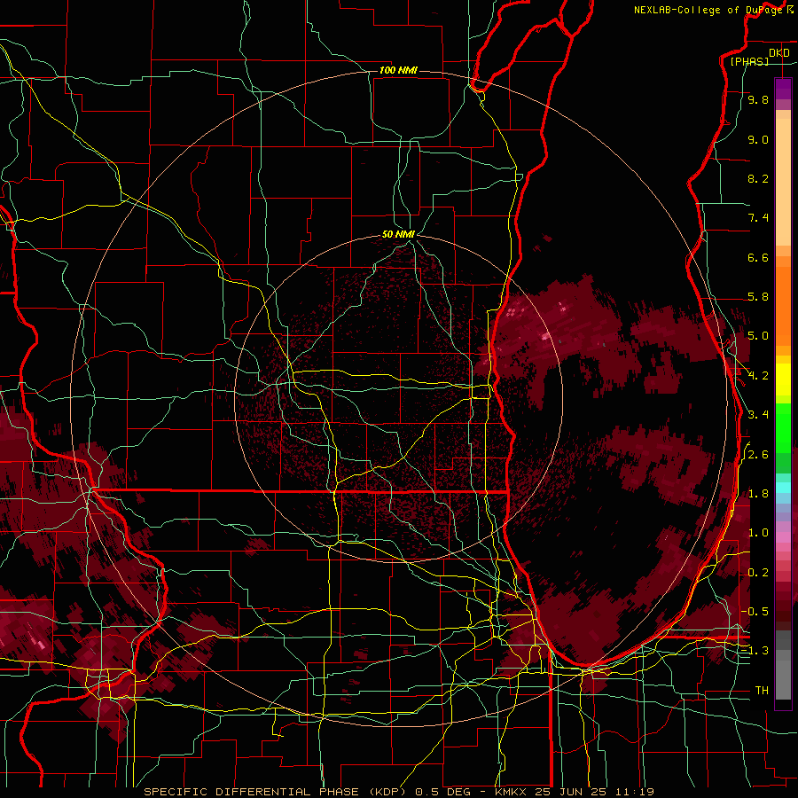Image resolution: width=798 pixels, height=798 pixels.
Task: Click the "11:19" timestamp in caption
Action: pos(634,792)
